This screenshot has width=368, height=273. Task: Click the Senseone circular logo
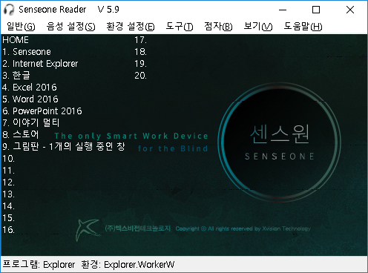(280, 142)
